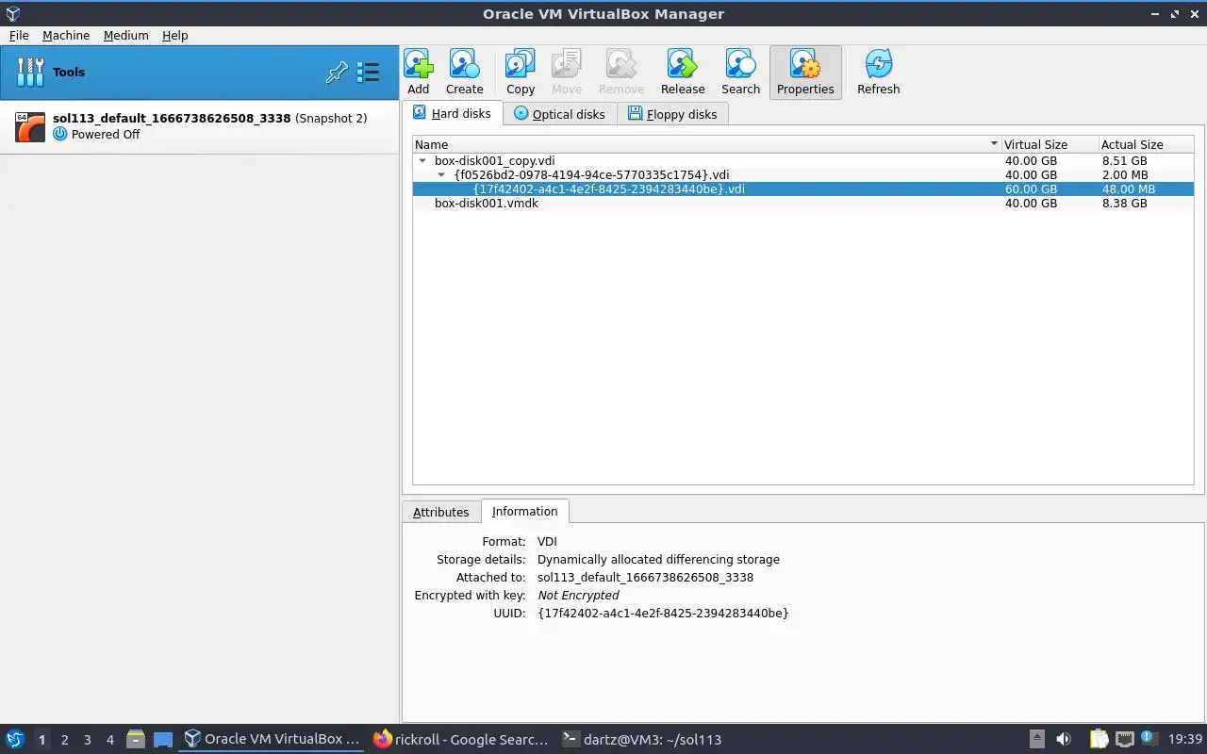Click the volume speaker tray icon

point(1063,739)
